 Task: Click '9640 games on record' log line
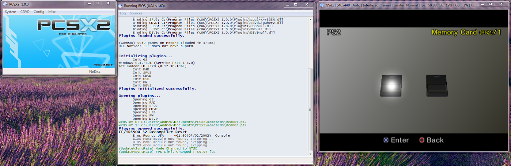pyautogui.click(x=167, y=43)
